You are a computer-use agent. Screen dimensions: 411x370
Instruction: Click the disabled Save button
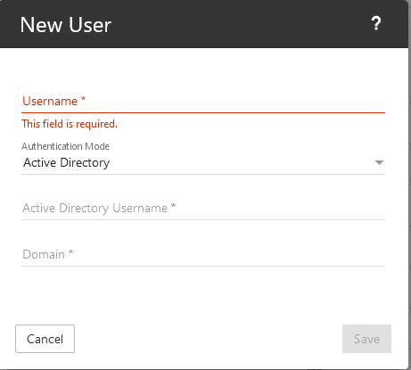366,339
